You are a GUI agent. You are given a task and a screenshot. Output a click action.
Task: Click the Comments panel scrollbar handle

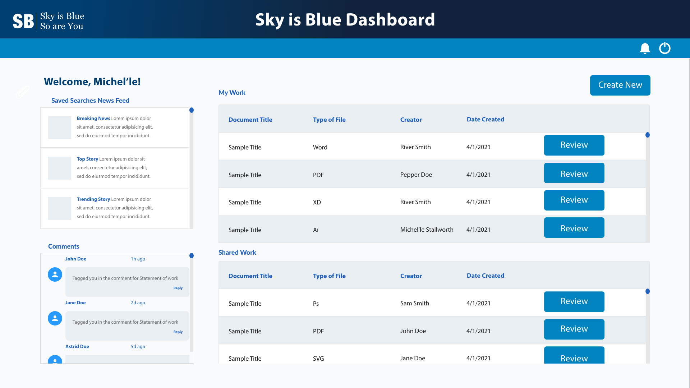pos(192,256)
